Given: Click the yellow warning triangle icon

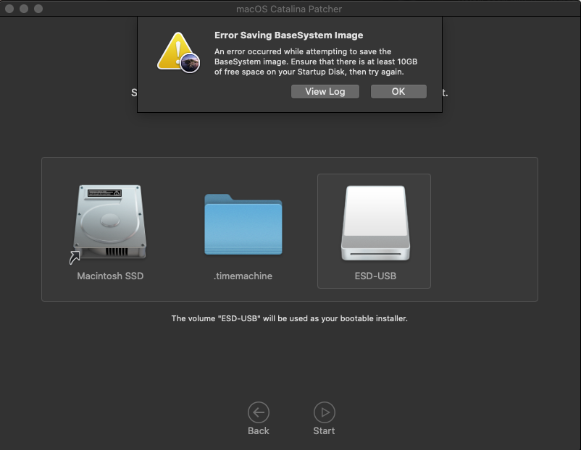Looking at the screenshot, I should coord(178,52).
